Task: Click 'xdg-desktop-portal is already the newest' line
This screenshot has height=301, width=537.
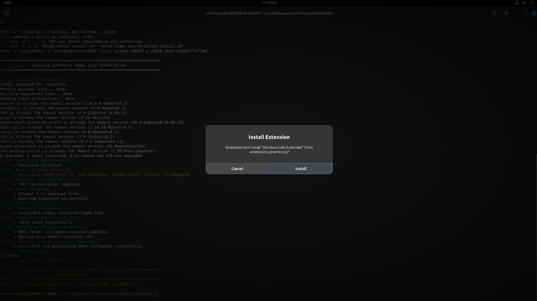Action: click(79, 151)
